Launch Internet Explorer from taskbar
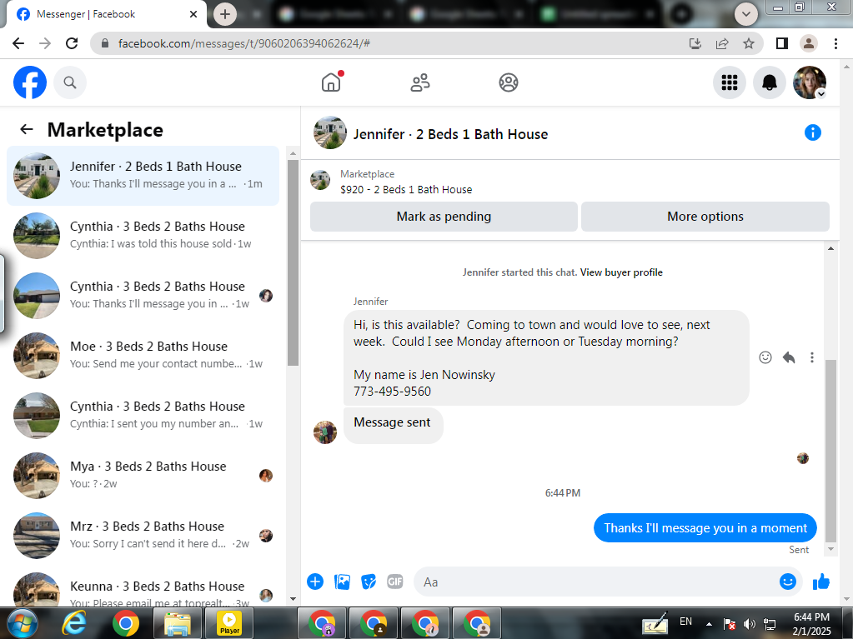The height and width of the screenshot is (639, 853). [74, 623]
